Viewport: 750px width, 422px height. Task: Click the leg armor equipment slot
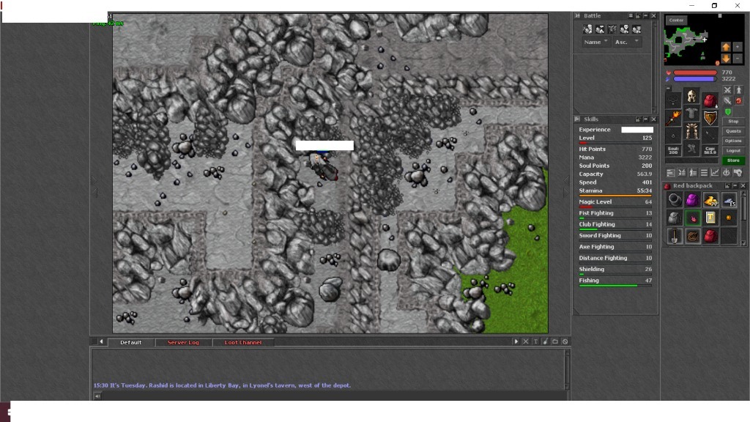pos(691,130)
